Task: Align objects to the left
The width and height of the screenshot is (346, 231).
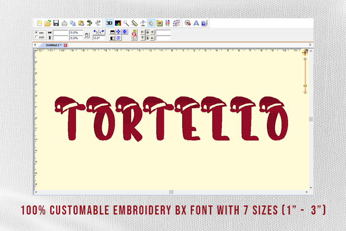Action: coord(143,32)
